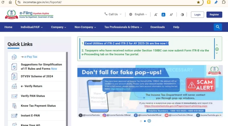
Task: Bookmark this page with the star icon
Action: pyautogui.click(x=198, y=2)
